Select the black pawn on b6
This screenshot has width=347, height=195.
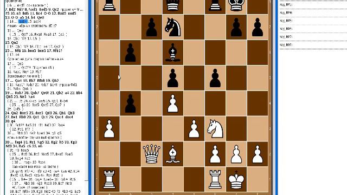(130, 53)
